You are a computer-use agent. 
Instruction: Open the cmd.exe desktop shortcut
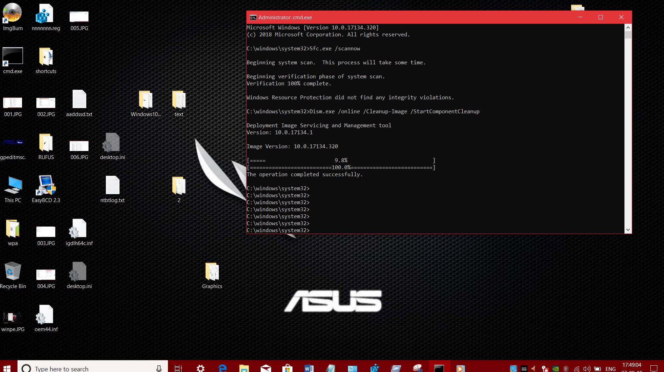pyautogui.click(x=13, y=60)
